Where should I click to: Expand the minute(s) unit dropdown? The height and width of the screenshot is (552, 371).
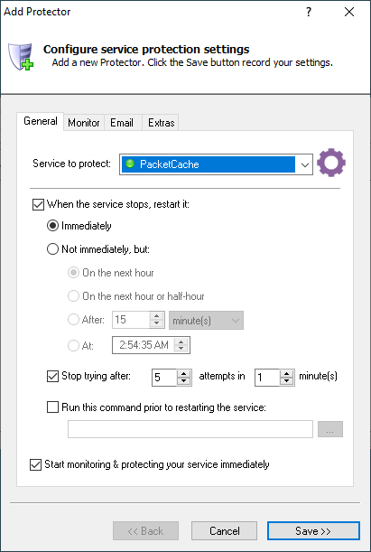click(206, 321)
